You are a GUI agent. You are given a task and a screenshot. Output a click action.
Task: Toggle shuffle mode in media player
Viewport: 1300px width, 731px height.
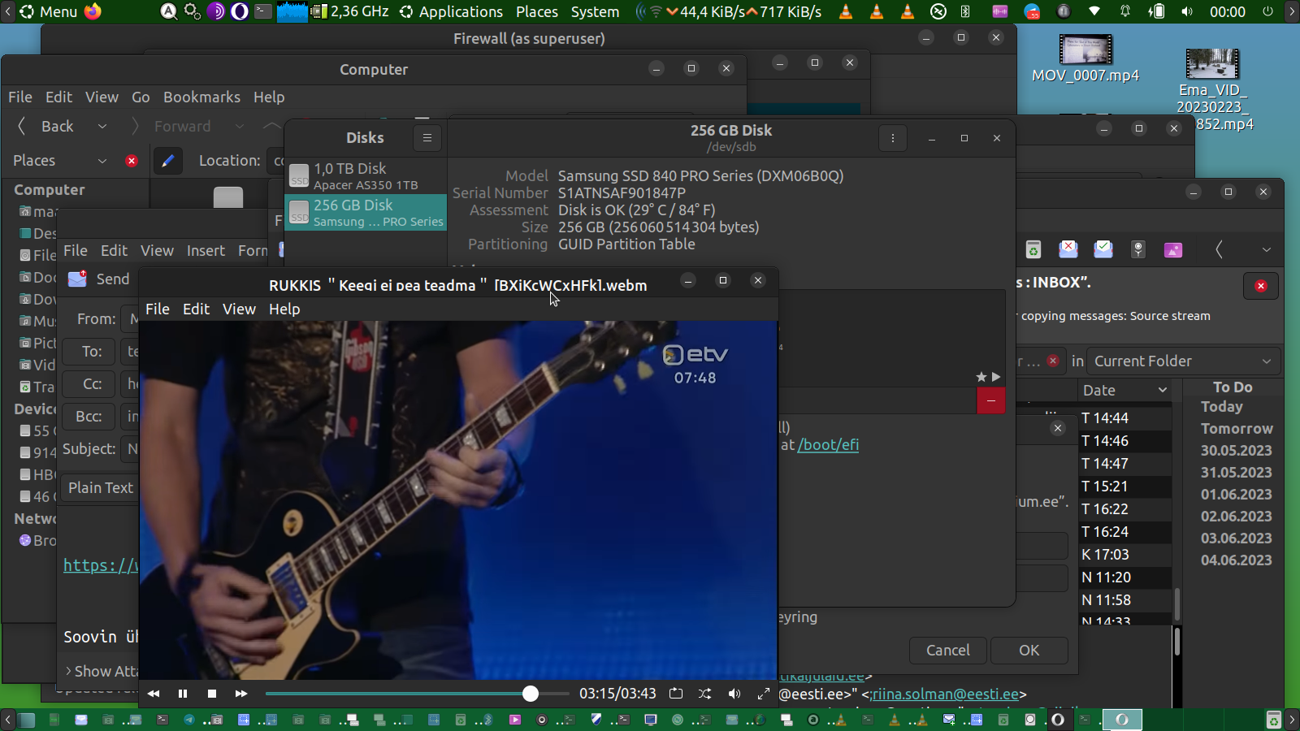(x=704, y=694)
